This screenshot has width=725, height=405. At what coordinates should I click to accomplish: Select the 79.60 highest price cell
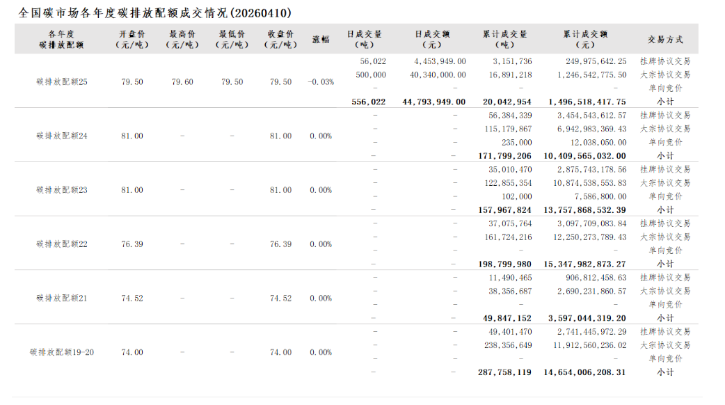(x=182, y=82)
